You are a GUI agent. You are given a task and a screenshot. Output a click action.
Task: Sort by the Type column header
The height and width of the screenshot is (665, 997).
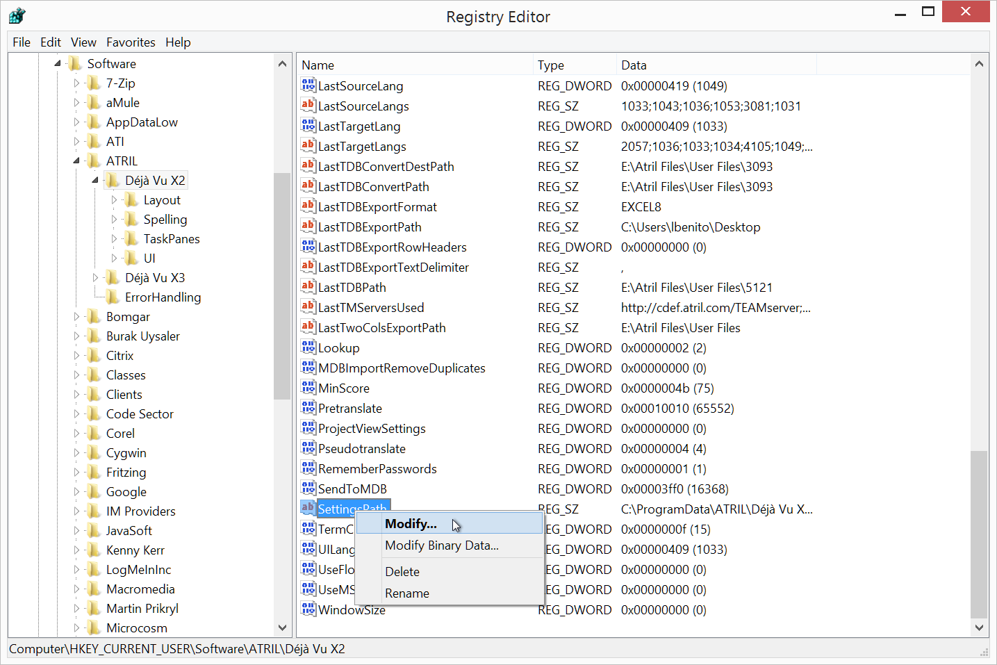[575, 65]
